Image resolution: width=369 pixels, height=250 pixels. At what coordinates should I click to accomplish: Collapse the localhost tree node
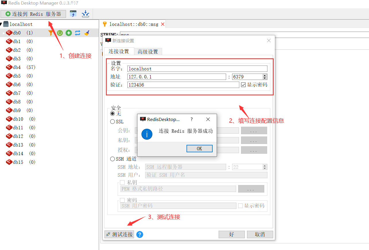point(1,24)
